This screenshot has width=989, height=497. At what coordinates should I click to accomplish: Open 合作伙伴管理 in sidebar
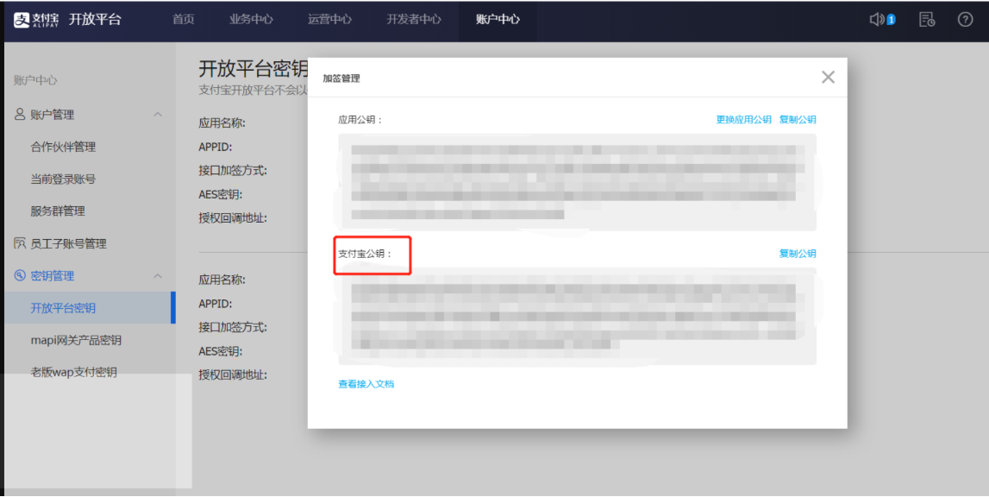click(63, 147)
